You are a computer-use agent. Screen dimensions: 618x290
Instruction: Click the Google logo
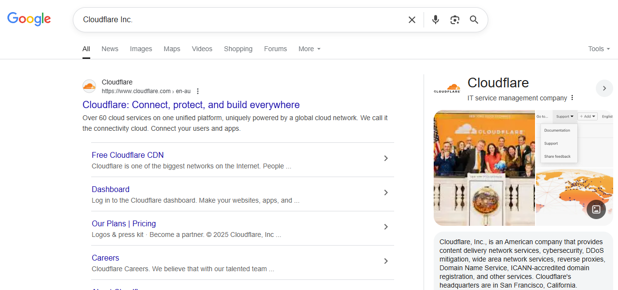(x=29, y=19)
